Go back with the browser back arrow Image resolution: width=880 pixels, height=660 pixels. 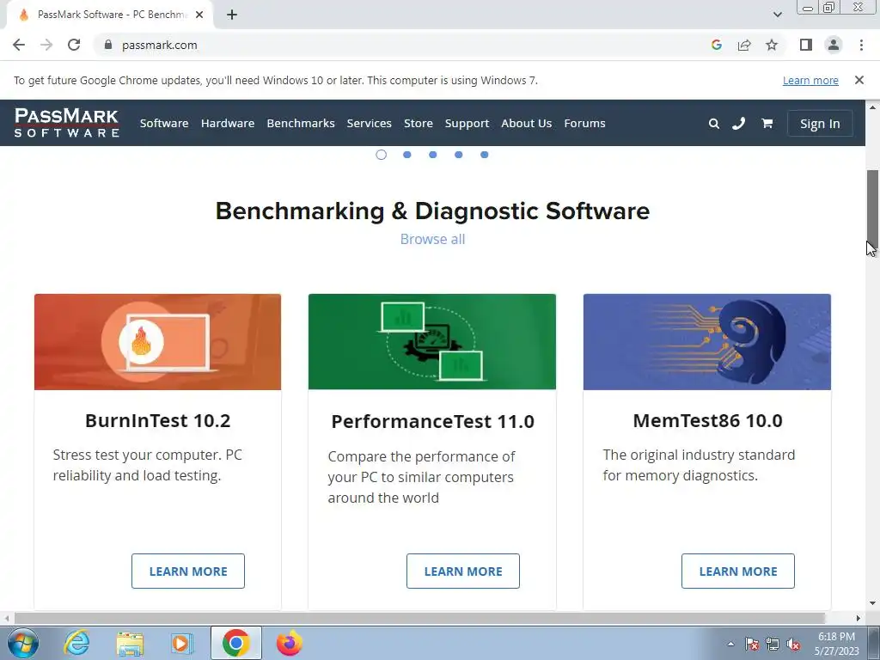coord(19,45)
